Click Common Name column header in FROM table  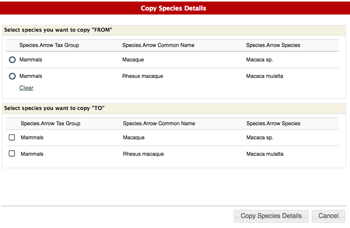click(x=158, y=45)
